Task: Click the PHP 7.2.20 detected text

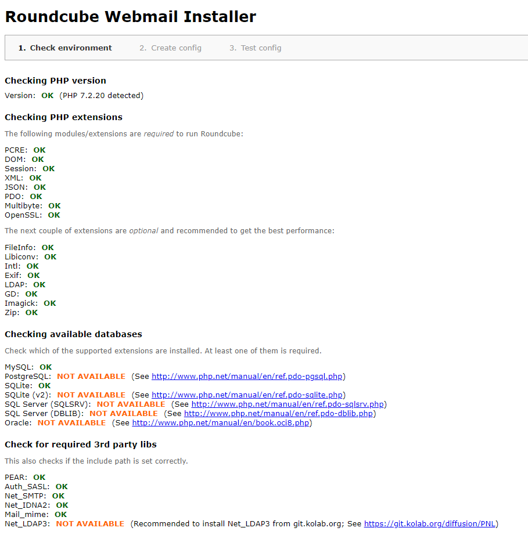Action: (x=102, y=96)
